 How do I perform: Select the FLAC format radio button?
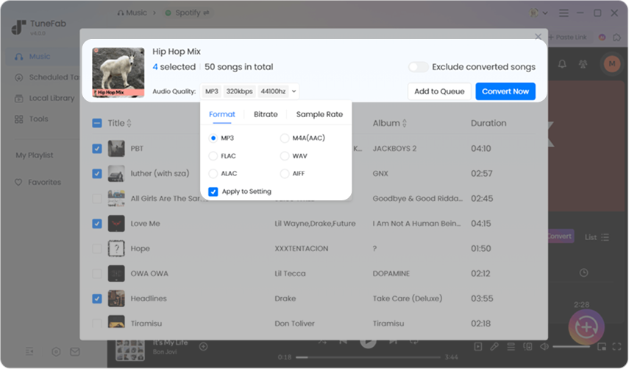[x=213, y=156]
